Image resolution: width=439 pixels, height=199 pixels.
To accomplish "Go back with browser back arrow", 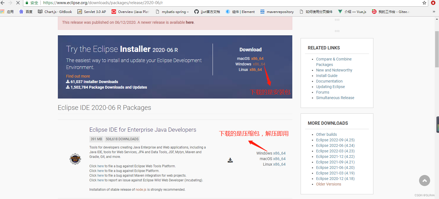I will (3, 3).
